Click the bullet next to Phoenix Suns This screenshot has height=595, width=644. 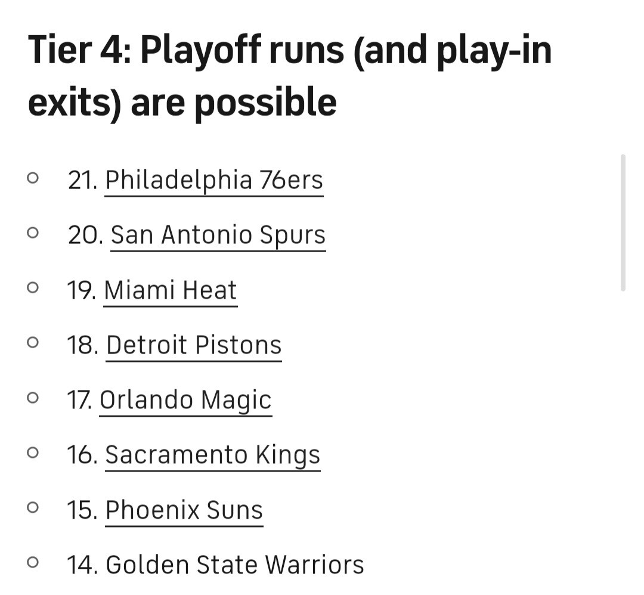pyautogui.click(x=33, y=508)
